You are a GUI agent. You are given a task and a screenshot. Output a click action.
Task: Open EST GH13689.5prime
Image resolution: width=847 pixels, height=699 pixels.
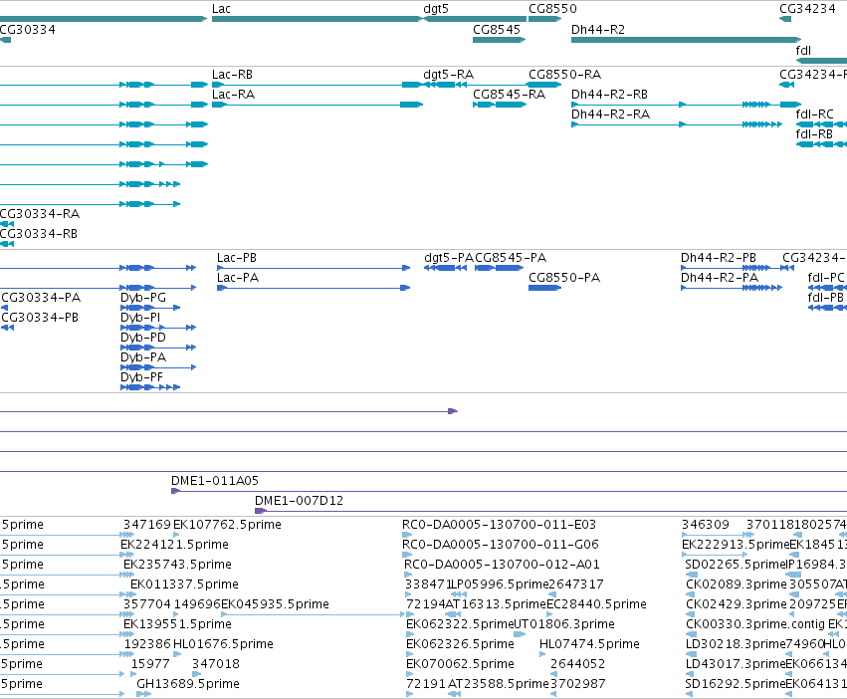point(188,684)
